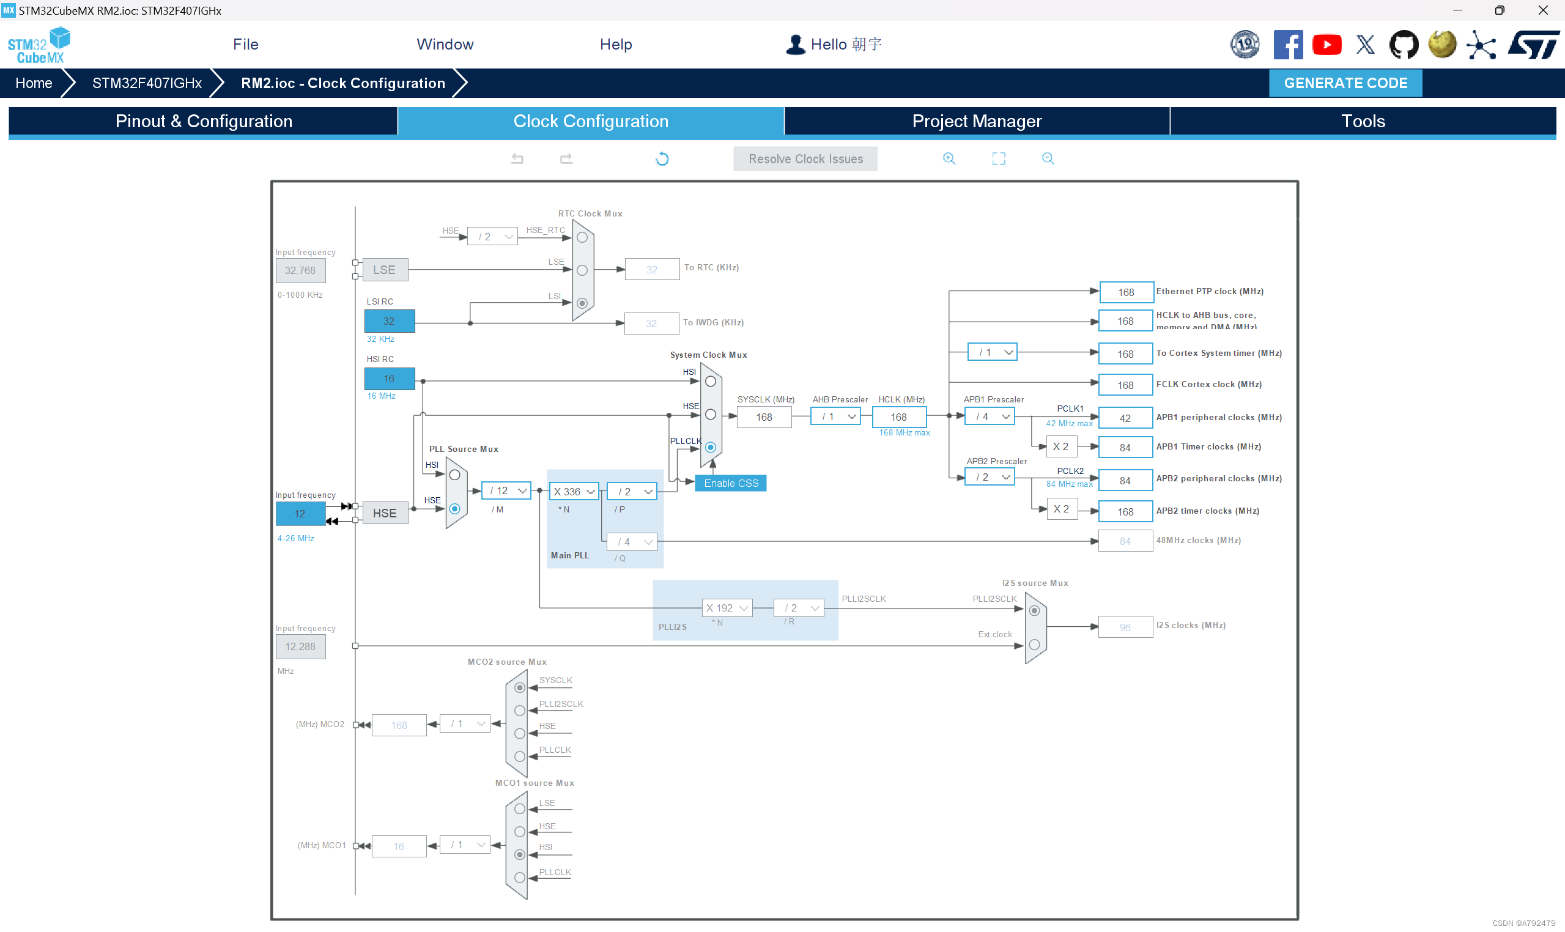Image resolution: width=1565 pixels, height=932 pixels.
Task: Click the redo arrow icon
Action: click(x=566, y=159)
